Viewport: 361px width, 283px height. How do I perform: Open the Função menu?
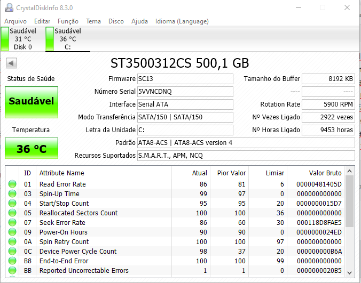pos(68,21)
